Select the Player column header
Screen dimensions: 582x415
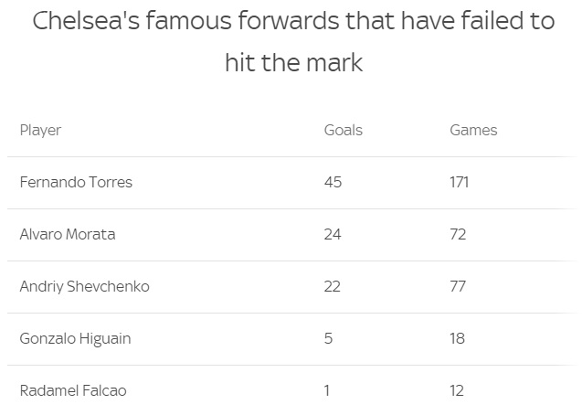40,131
